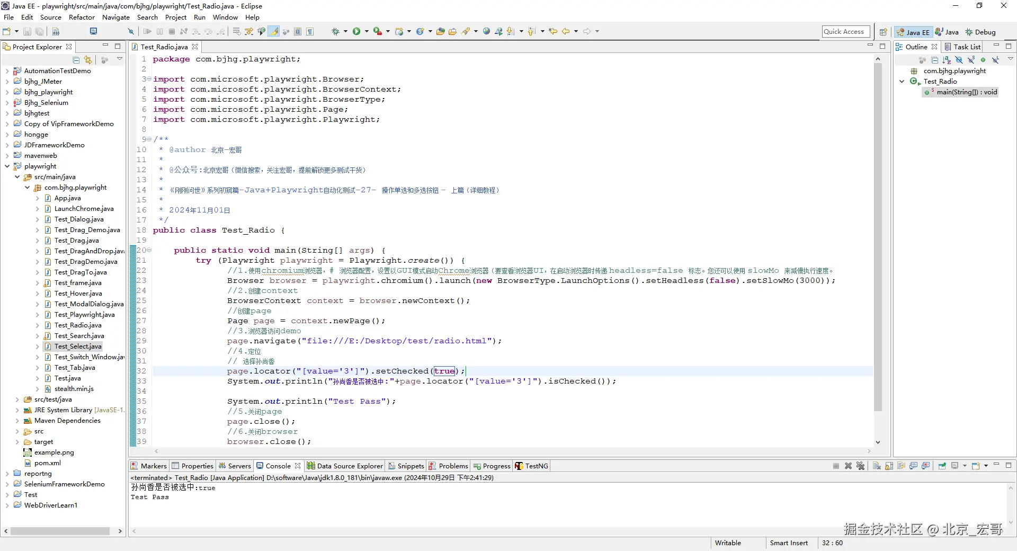Image resolution: width=1017 pixels, height=551 pixels.
Task: Click the Run Last Tool (external tools) icon
Action: coord(377,32)
